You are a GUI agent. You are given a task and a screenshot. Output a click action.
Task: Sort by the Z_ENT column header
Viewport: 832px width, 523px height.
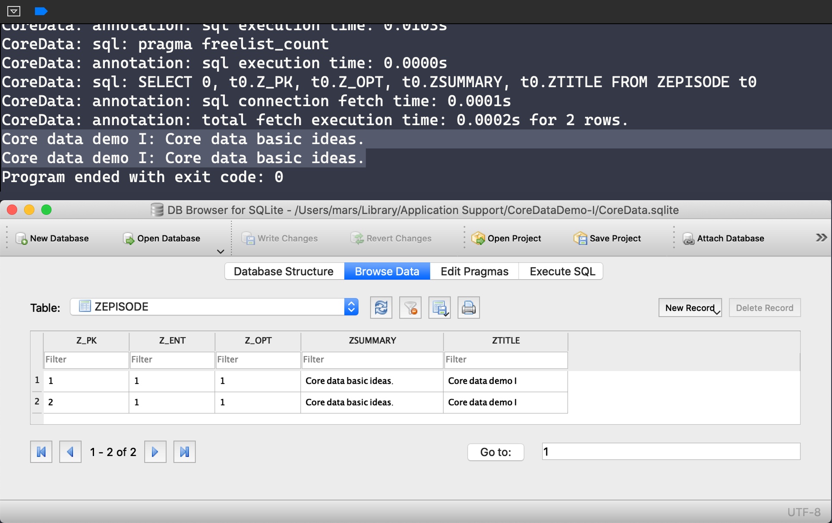tap(172, 340)
